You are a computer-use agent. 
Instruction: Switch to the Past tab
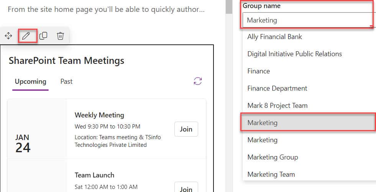coord(66,81)
